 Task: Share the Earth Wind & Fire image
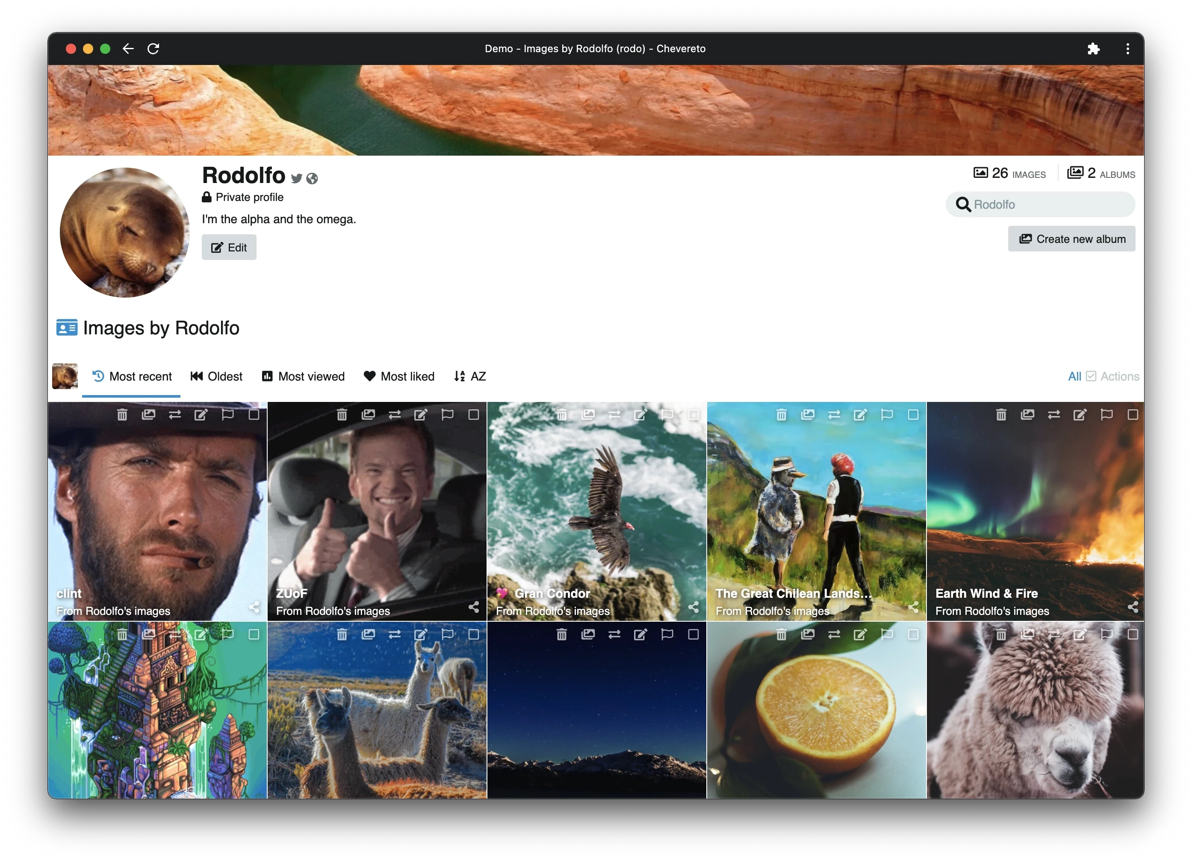pos(1133,607)
